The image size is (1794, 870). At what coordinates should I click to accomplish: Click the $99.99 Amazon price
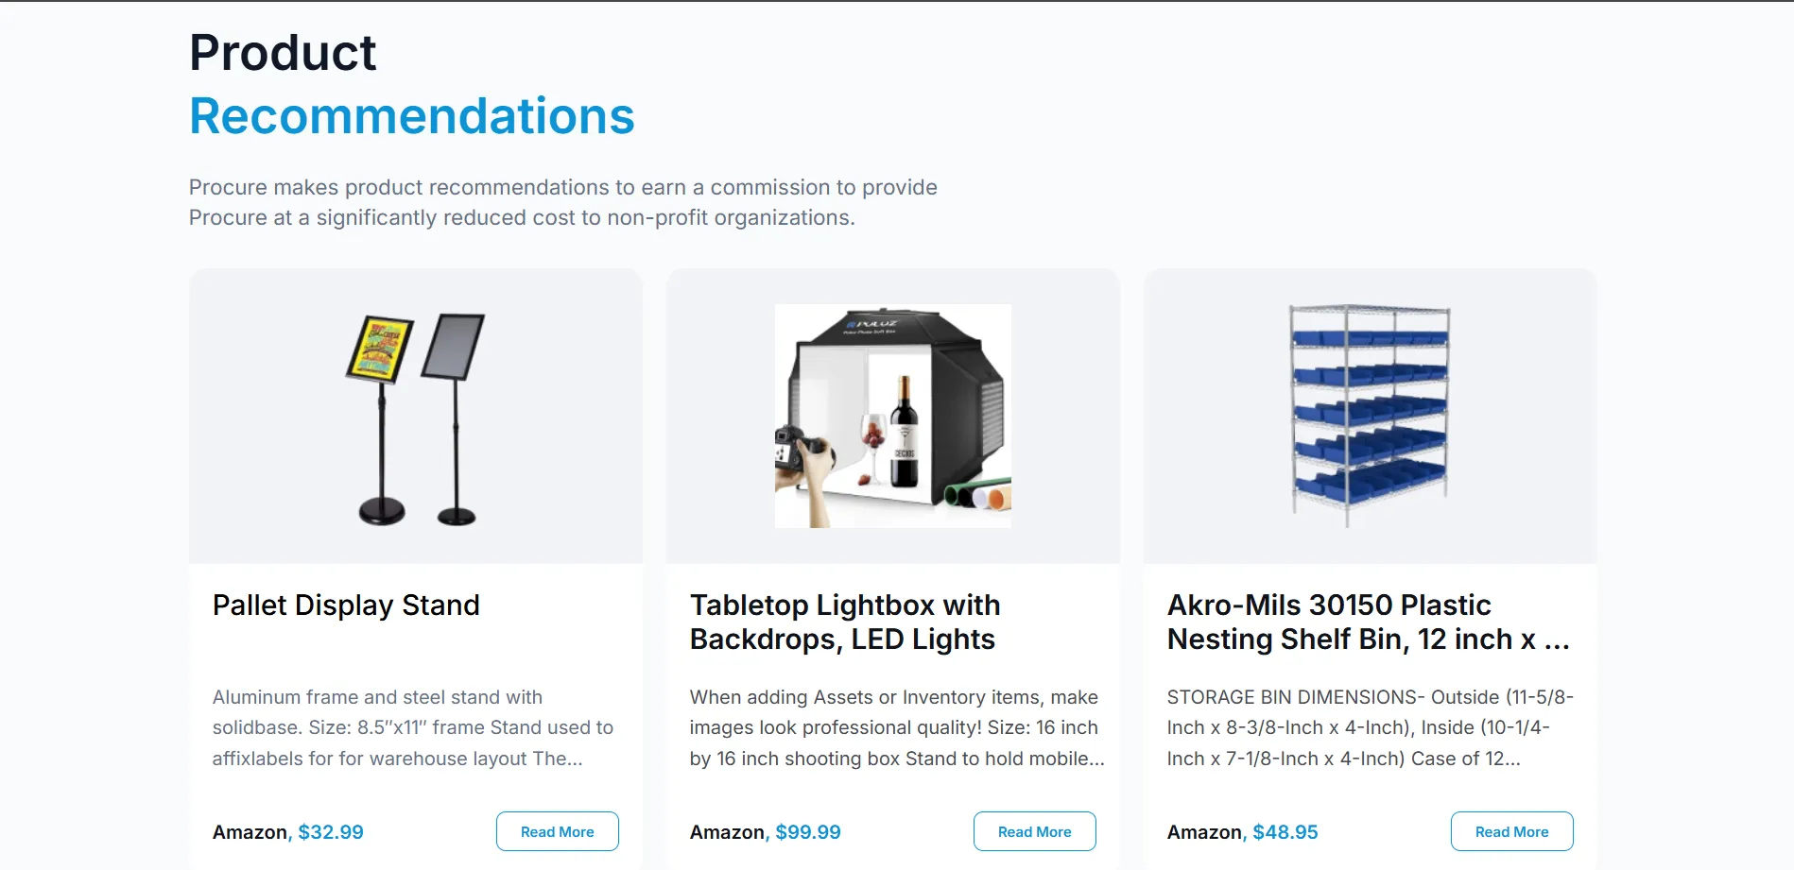click(808, 832)
